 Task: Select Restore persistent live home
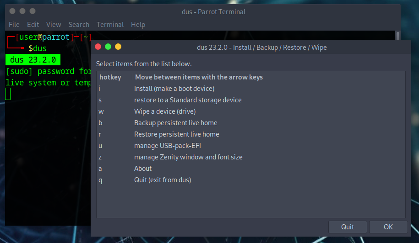(176, 134)
